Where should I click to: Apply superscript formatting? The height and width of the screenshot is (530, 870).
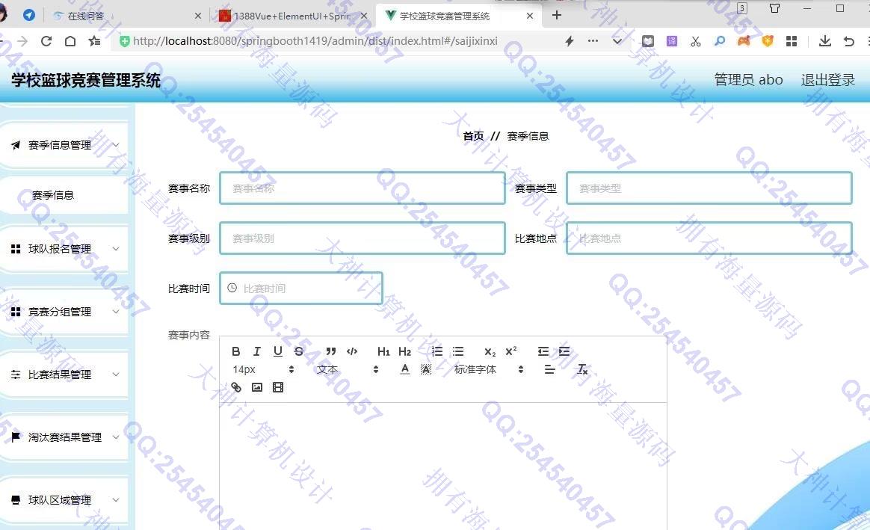pos(511,351)
